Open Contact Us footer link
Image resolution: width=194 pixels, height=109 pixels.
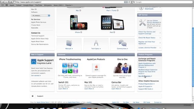[x=158, y=102]
